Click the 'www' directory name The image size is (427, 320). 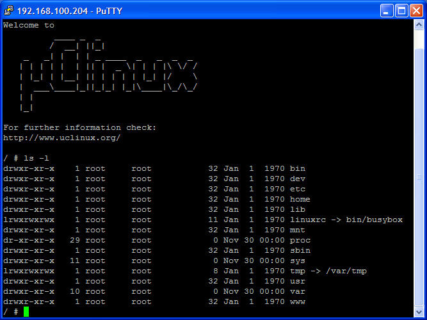pyautogui.click(x=298, y=301)
